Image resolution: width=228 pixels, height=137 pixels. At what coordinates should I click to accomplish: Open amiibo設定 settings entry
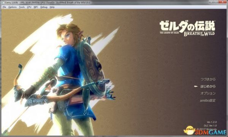point(207,100)
